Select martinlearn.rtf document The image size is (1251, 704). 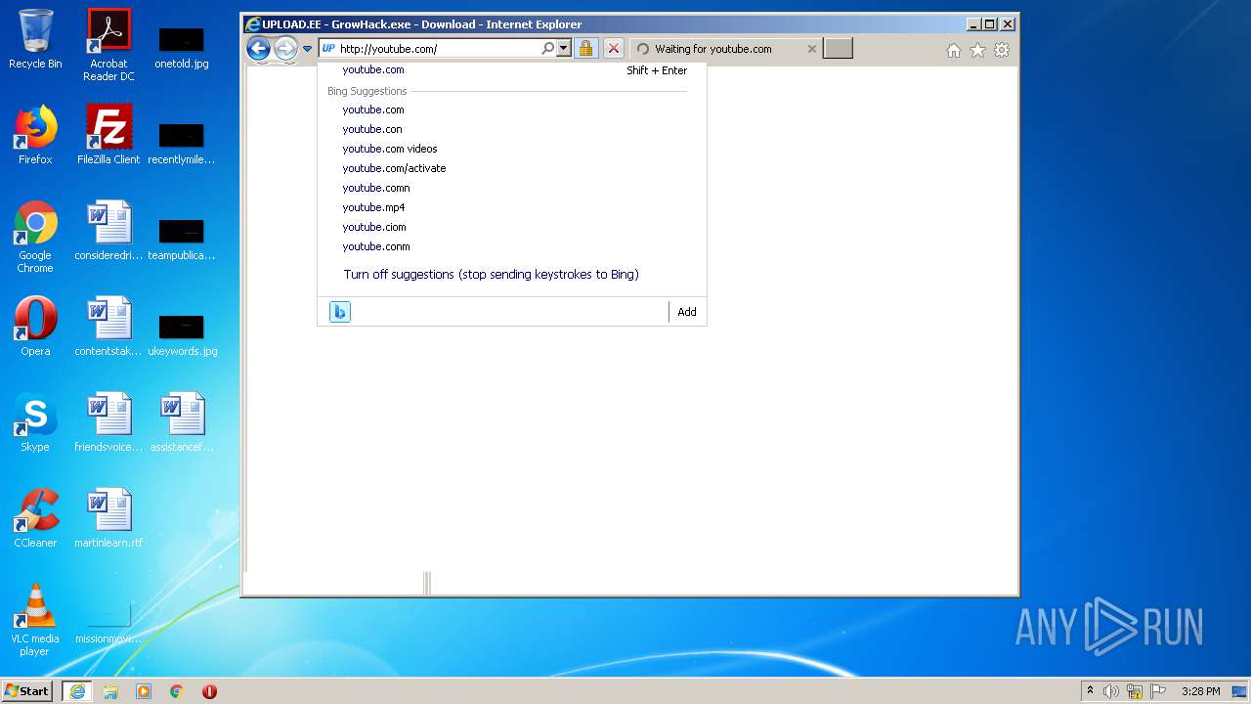[x=108, y=518]
